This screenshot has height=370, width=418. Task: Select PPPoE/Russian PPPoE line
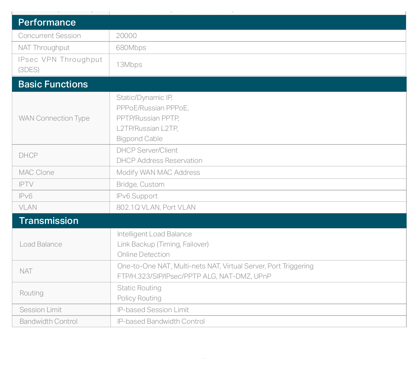[x=152, y=108]
